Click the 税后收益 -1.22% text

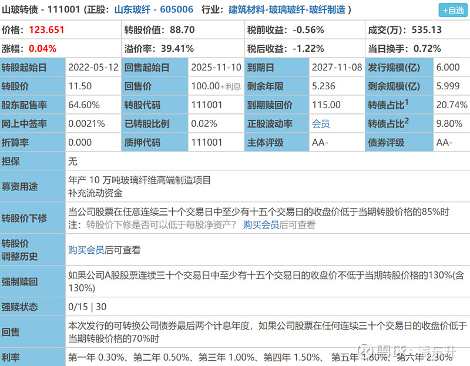286,48
